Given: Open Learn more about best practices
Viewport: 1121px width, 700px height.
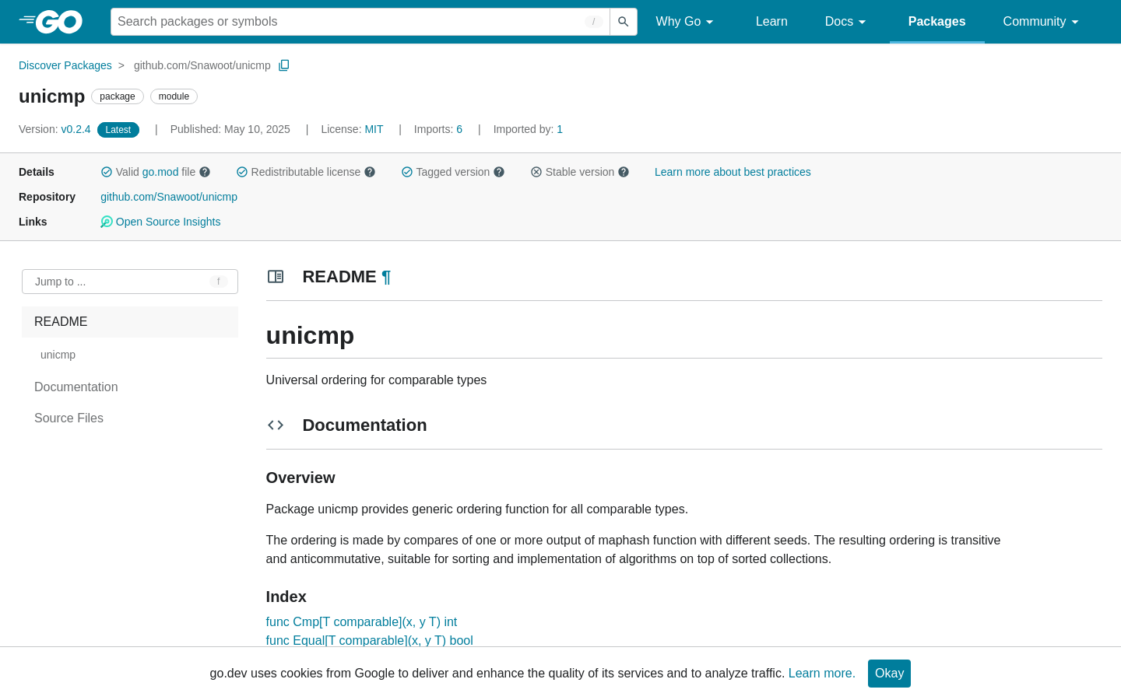Looking at the screenshot, I should (733, 172).
